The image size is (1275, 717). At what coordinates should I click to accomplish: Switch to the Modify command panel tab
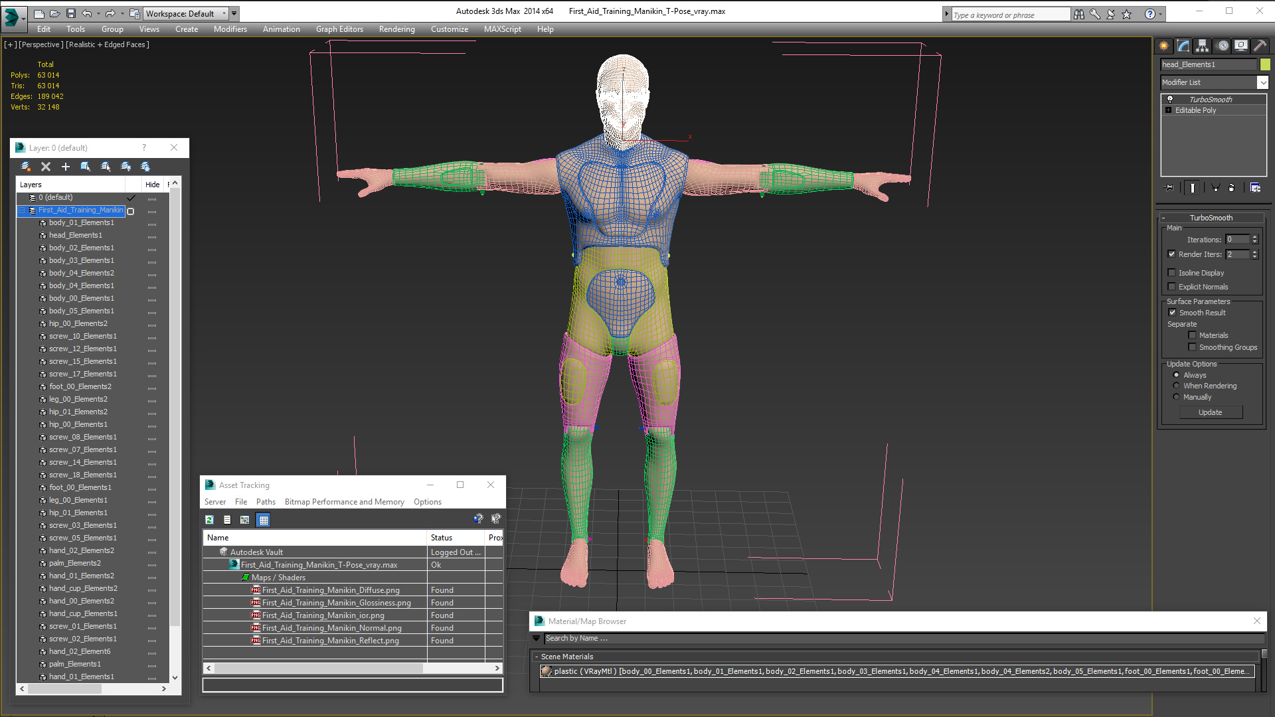(x=1183, y=46)
